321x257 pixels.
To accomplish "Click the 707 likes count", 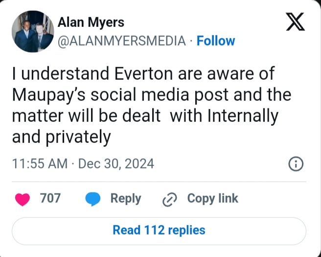I will click(x=50, y=198).
